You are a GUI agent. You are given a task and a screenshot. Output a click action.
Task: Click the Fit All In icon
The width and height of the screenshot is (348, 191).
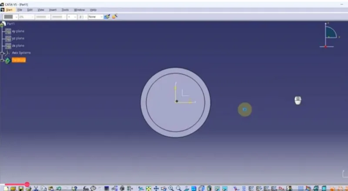pyautogui.click(x=148, y=188)
